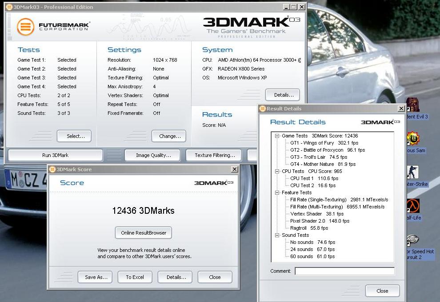Click 3DMark03 title bar application icon

9,7
